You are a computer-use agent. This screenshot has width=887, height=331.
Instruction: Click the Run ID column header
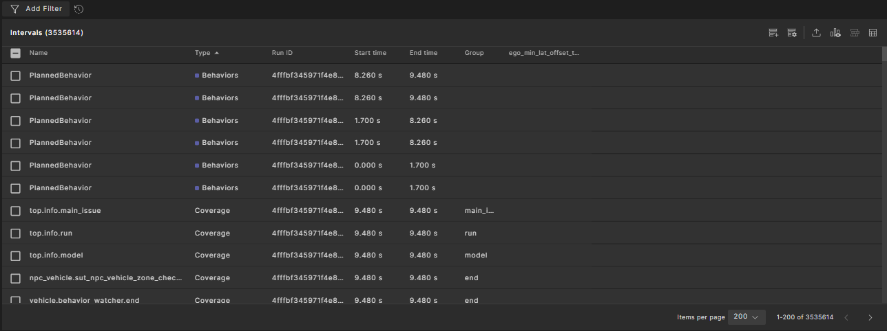click(x=282, y=53)
